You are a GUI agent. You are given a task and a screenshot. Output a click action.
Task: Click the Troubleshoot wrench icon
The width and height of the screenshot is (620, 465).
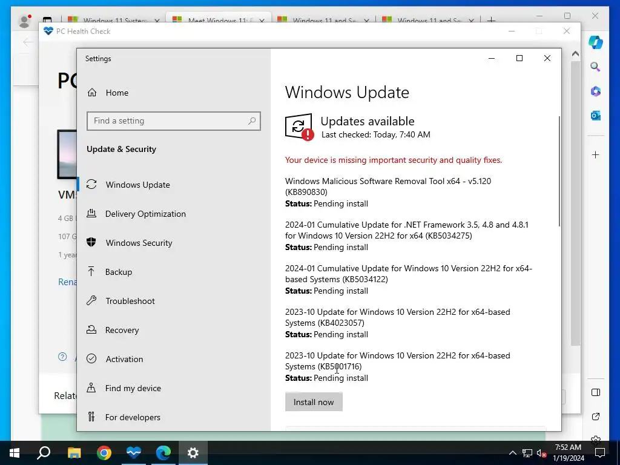(x=91, y=300)
